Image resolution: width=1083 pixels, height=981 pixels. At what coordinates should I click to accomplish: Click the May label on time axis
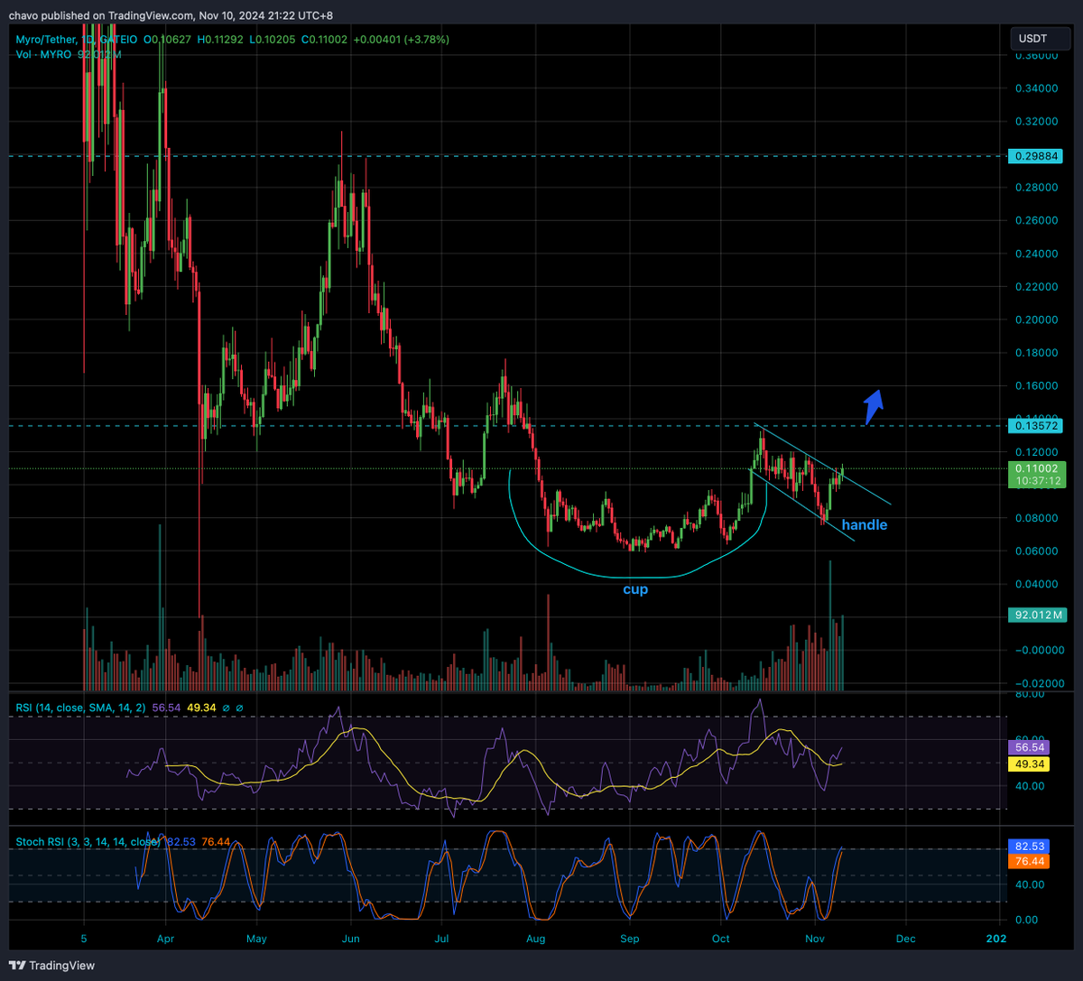pyautogui.click(x=257, y=939)
